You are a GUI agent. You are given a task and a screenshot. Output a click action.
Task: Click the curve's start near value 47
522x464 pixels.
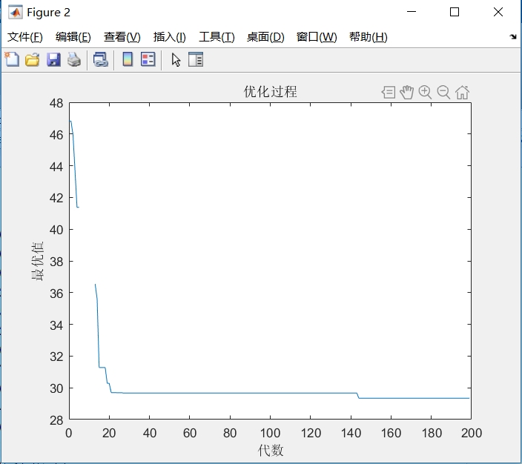pyautogui.click(x=70, y=122)
